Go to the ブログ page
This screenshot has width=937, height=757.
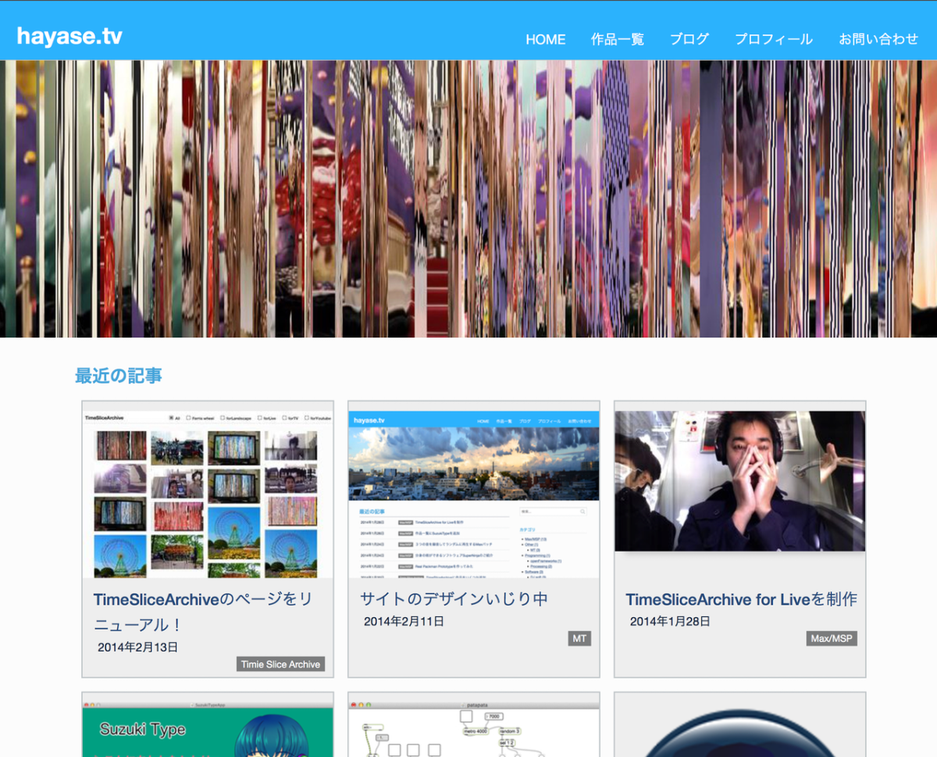[x=689, y=39]
